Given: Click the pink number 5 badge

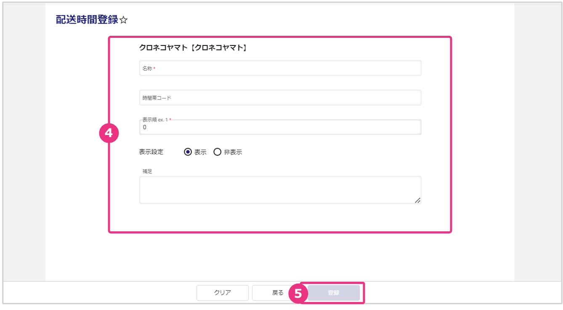Looking at the screenshot, I should click(x=298, y=293).
